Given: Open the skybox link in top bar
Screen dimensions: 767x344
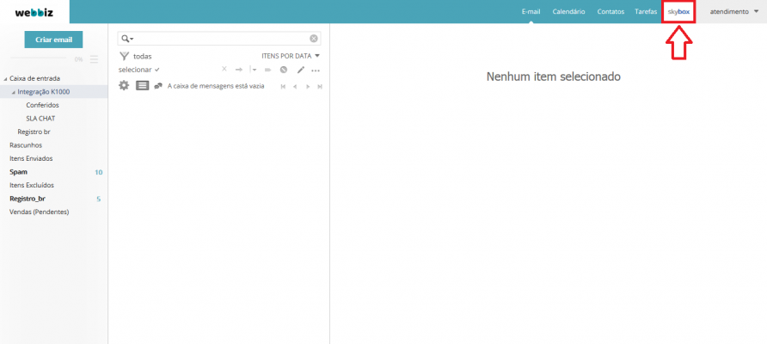Looking at the screenshot, I should point(678,12).
